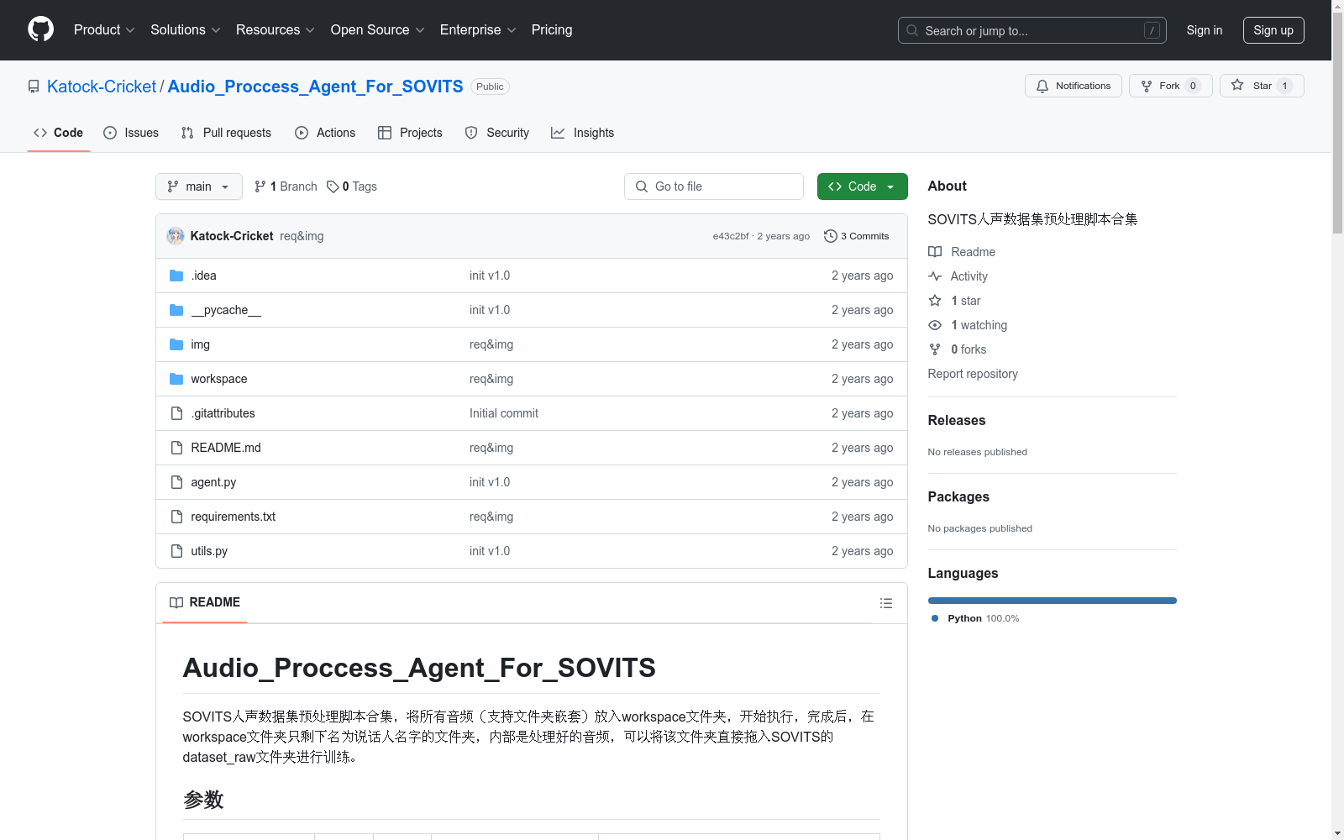The width and height of the screenshot is (1344, 840).
Task: Open the Pull requests tab
Action: [x=226, y=133]
